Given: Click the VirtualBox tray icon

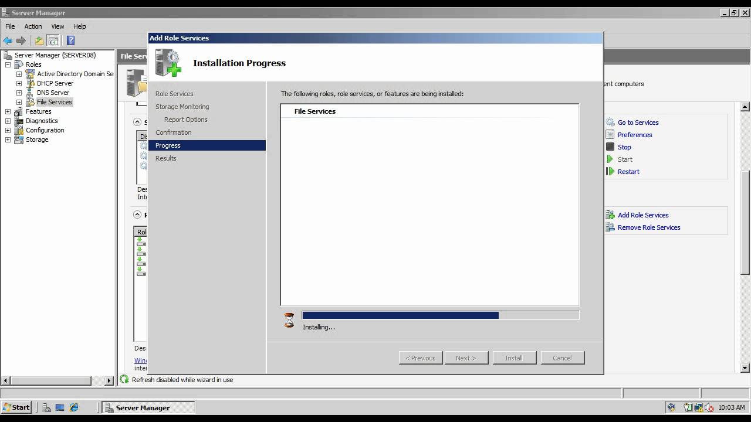Looking at the screenshot, I should coord(671,407).
